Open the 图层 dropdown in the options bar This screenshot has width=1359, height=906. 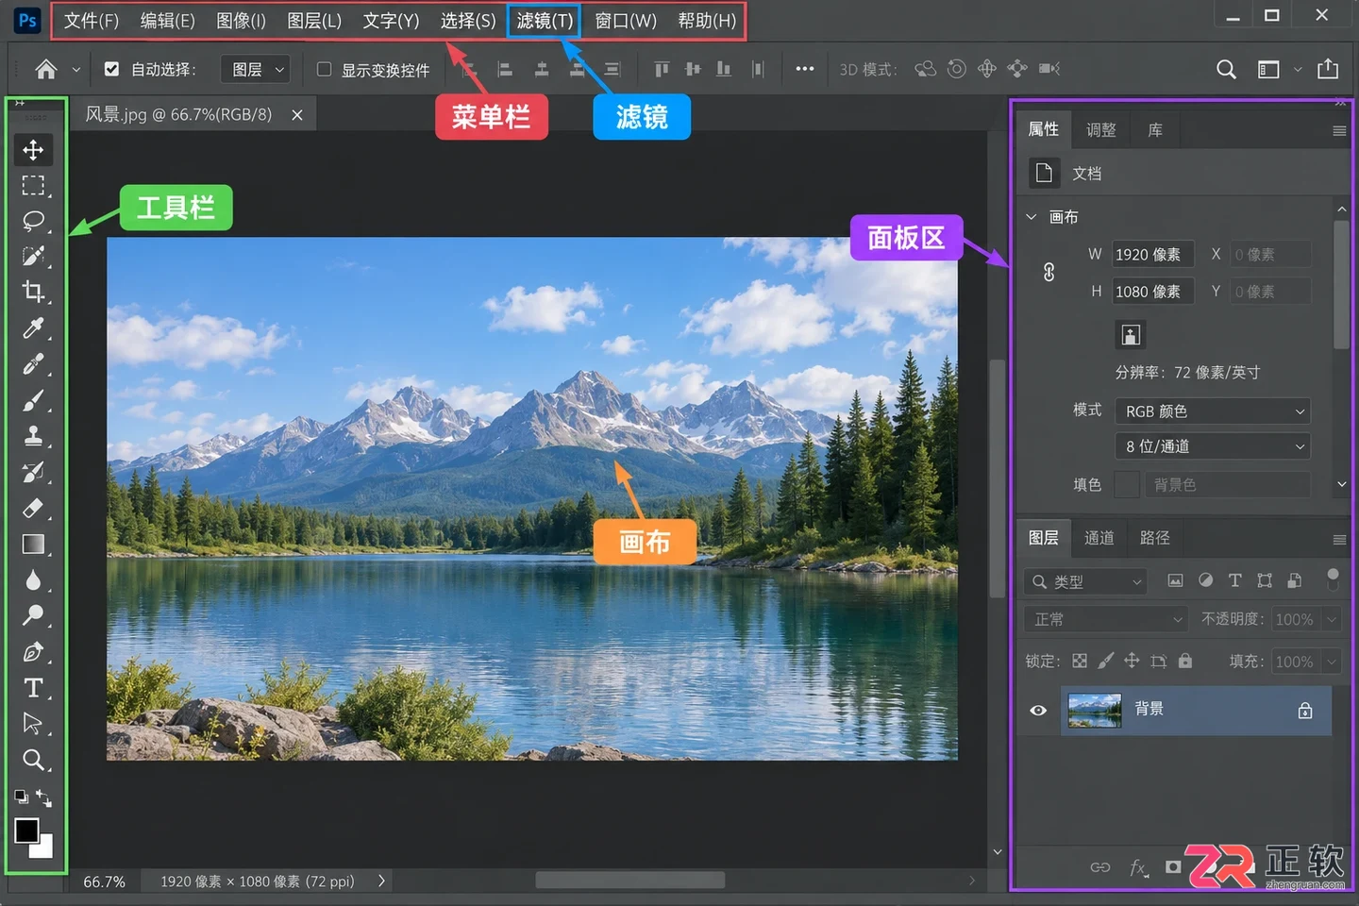[x=257, y=69]
